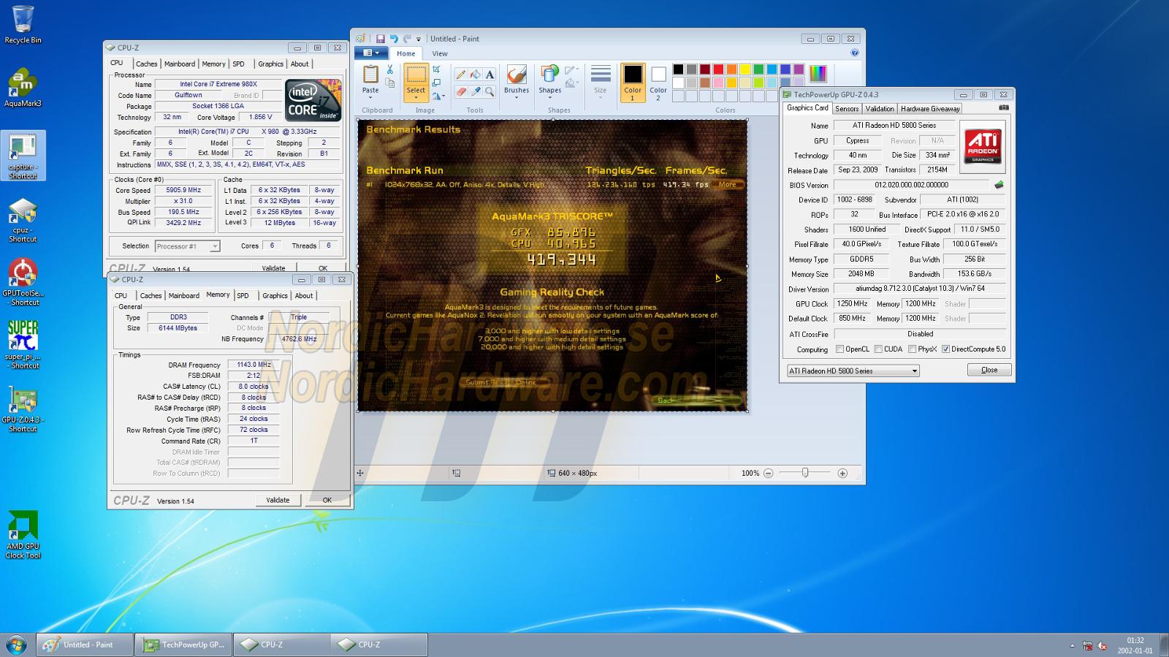Open AquaMark3 desktop icon
Viewport: 1169px width, 657px height.
point(23,88)
